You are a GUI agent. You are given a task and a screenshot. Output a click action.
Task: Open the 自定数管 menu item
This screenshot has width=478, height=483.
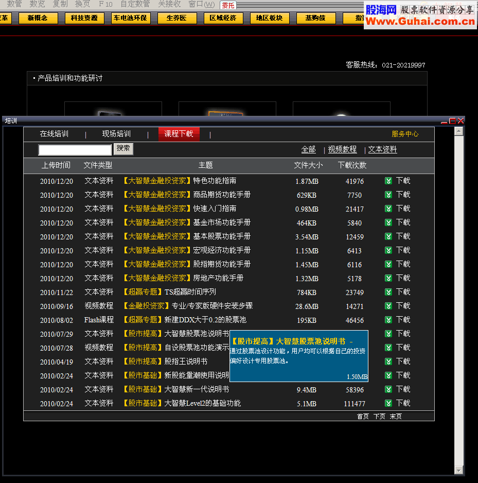[x=135, y=4]
